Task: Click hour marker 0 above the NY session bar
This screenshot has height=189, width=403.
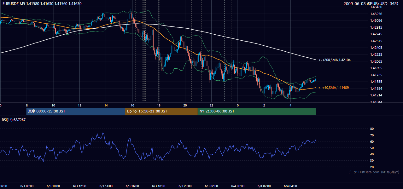Action: coord(238,105)
